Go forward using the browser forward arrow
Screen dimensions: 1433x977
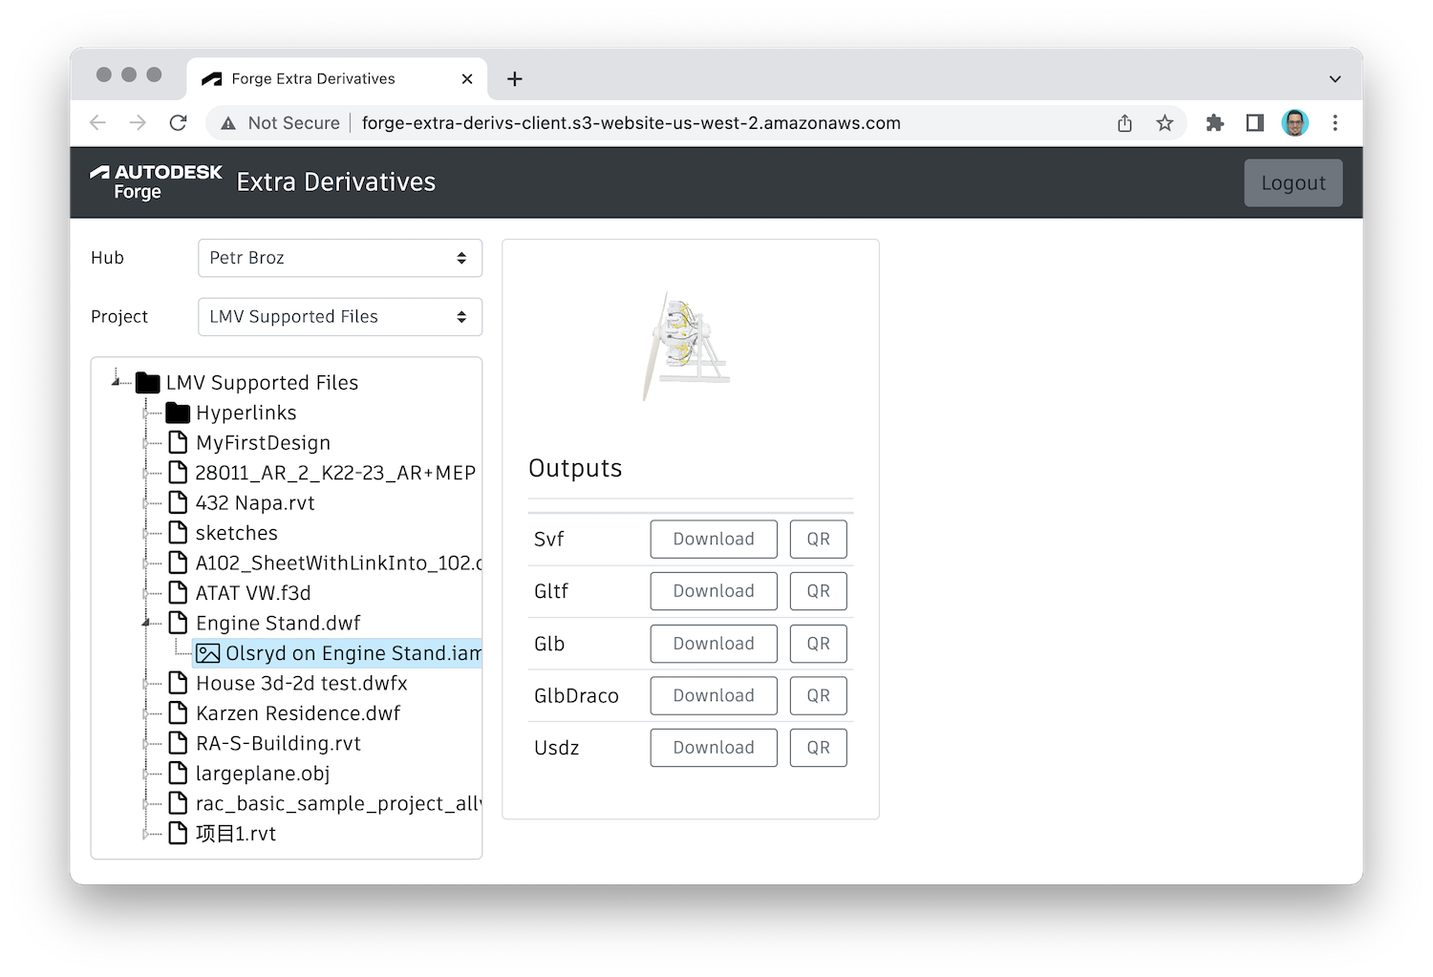coord(138,123)
